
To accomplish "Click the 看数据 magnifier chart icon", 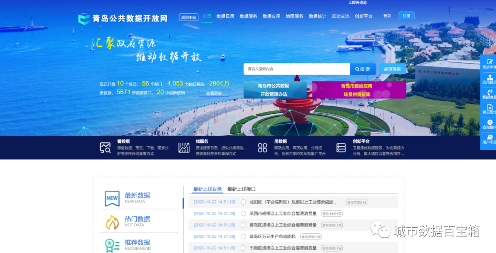I will tap(105, 148).
